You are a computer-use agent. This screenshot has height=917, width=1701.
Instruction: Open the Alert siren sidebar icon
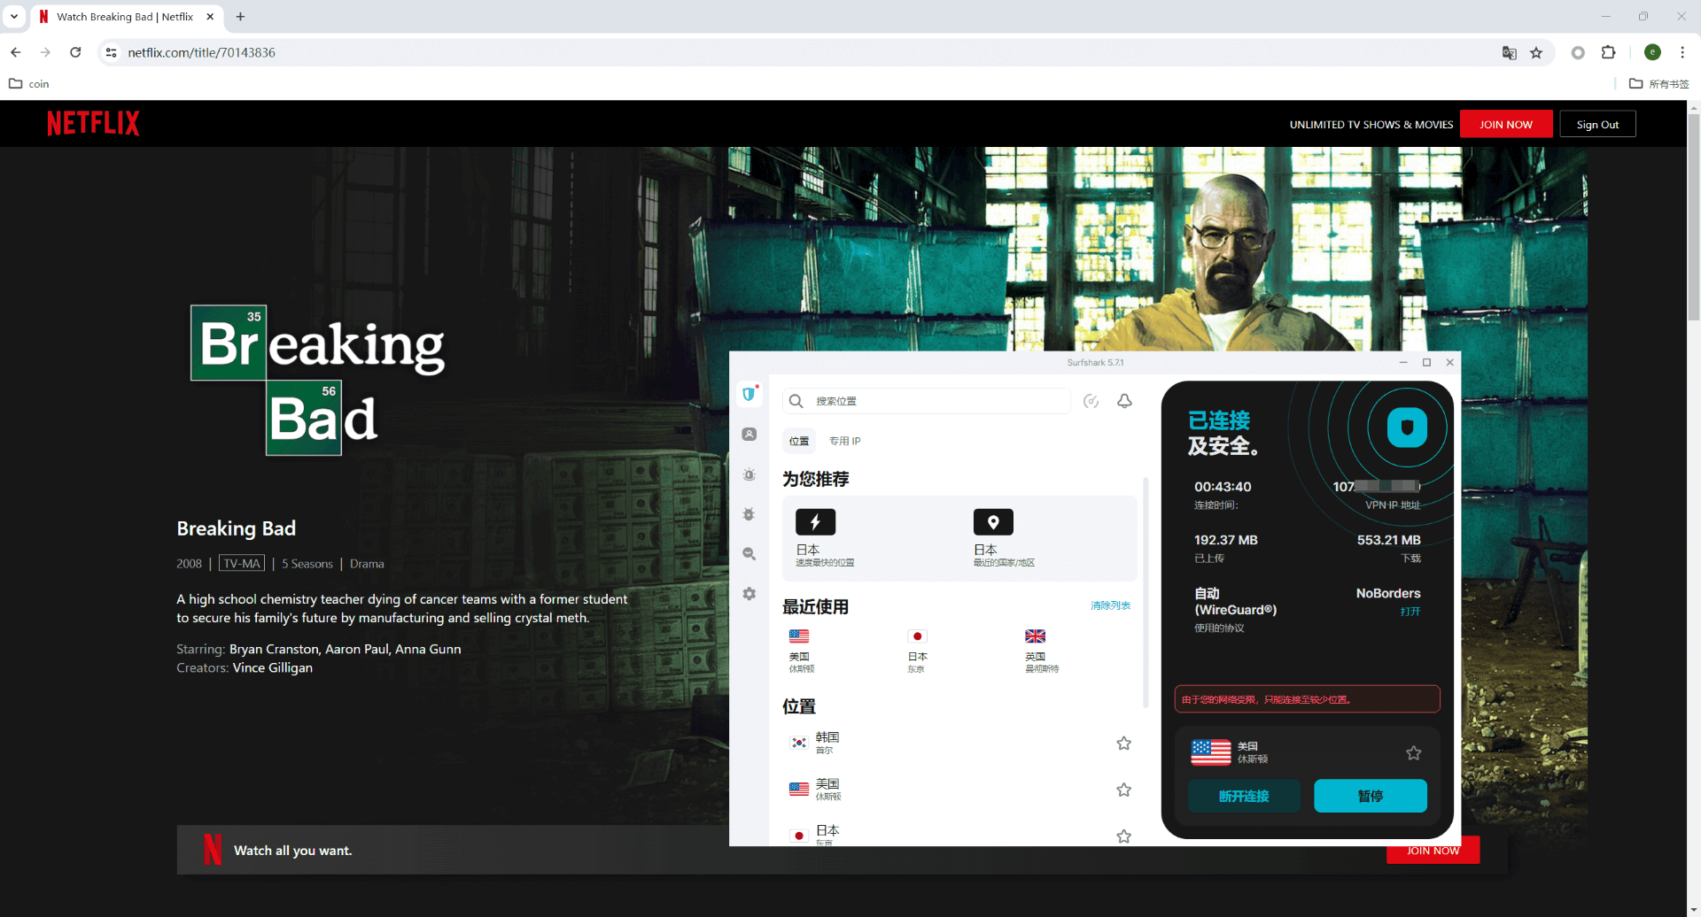click(750, 474)
